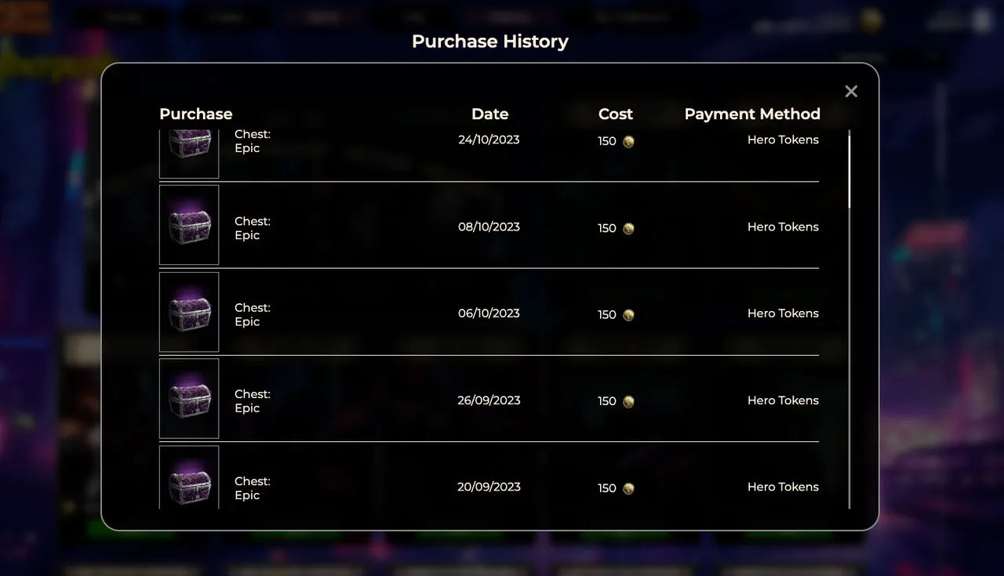
Task: Click the hero token coin icon for 20/09/2023
Action: 628,488
